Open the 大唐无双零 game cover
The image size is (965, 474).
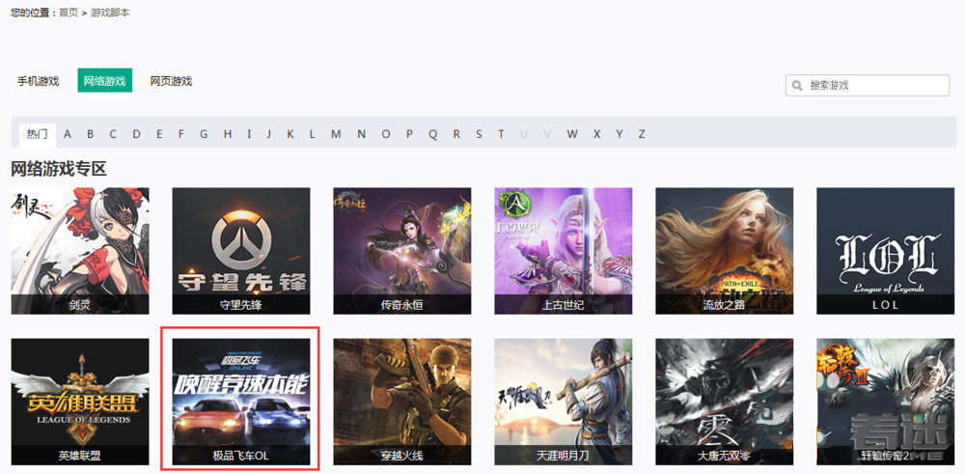click(725, 401)
